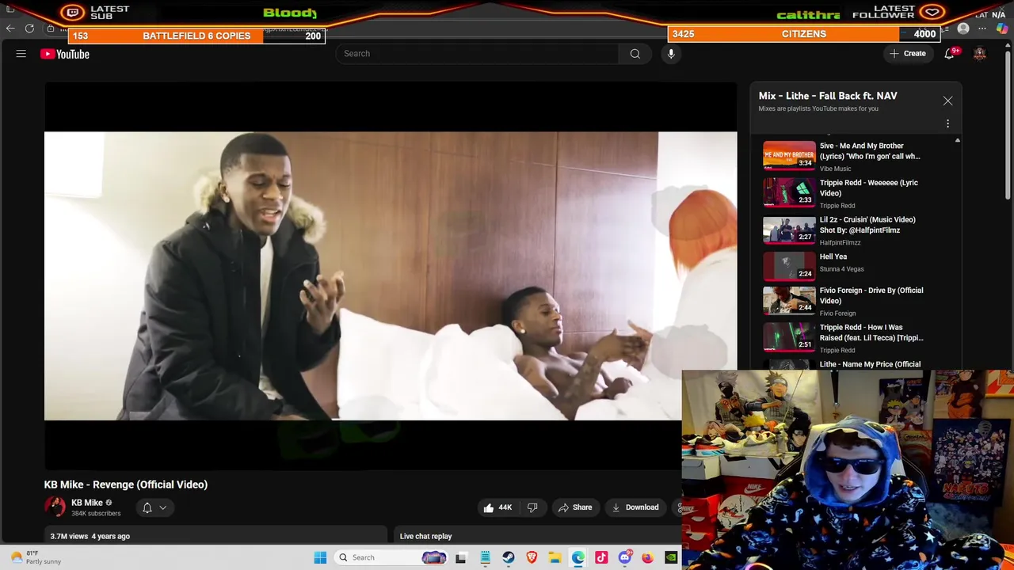1014x570 pixels.
Task: Open the Mix panel three-dot options
Action: [947, 123]
